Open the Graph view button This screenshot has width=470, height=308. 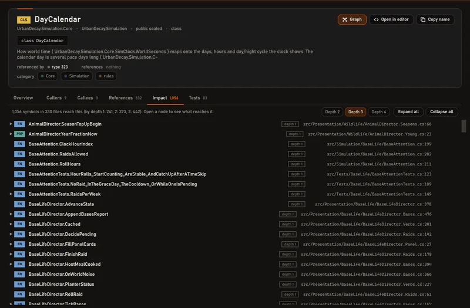(x=352, y=19)
